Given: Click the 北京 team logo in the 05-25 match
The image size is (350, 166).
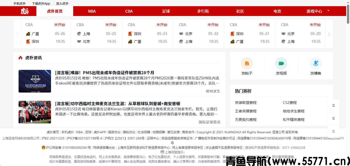Looking at the screenshot, I should click(79, 41).
